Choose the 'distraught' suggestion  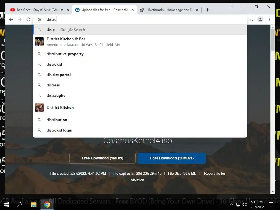coord(140,95)
